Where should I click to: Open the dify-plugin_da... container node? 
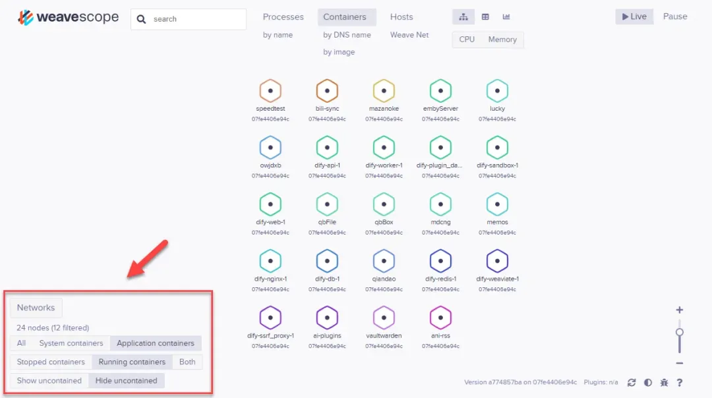click(x=440, y=148)
